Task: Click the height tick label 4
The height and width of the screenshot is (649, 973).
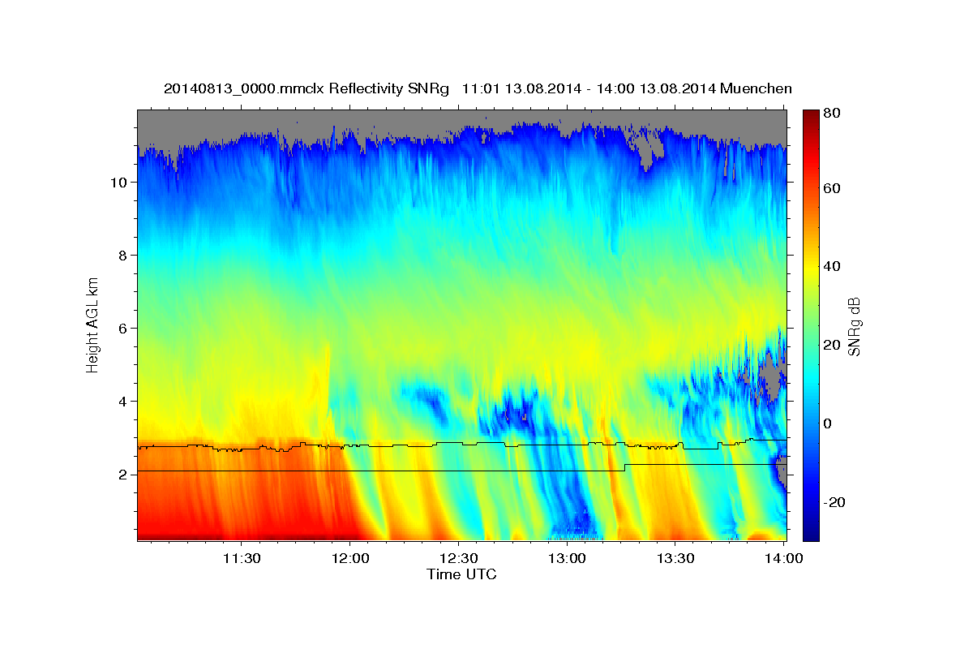Action: (122, 402)
